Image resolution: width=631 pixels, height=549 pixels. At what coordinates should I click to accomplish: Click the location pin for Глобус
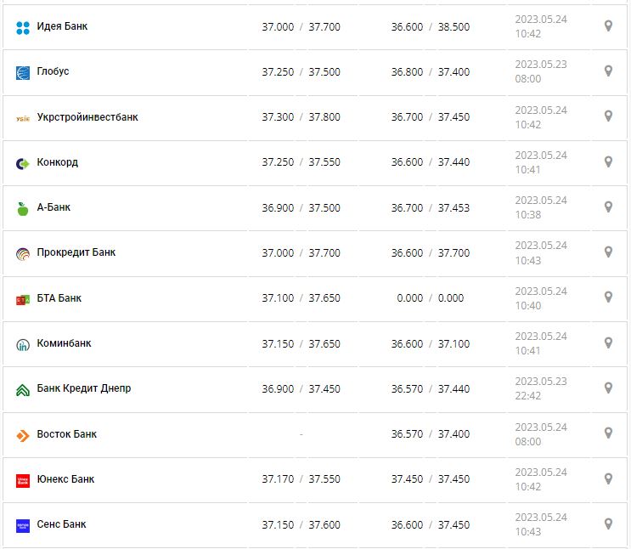[x=608, y=71]
